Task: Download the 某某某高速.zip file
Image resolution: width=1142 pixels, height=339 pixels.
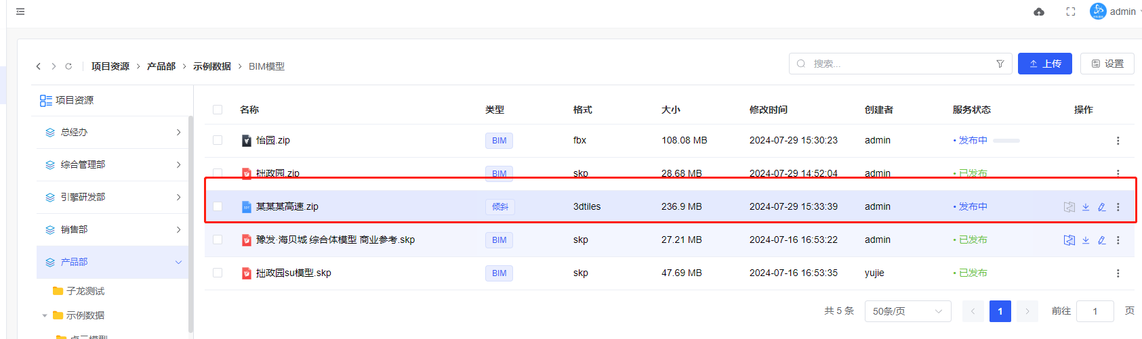Action: tap(1086, 207)
